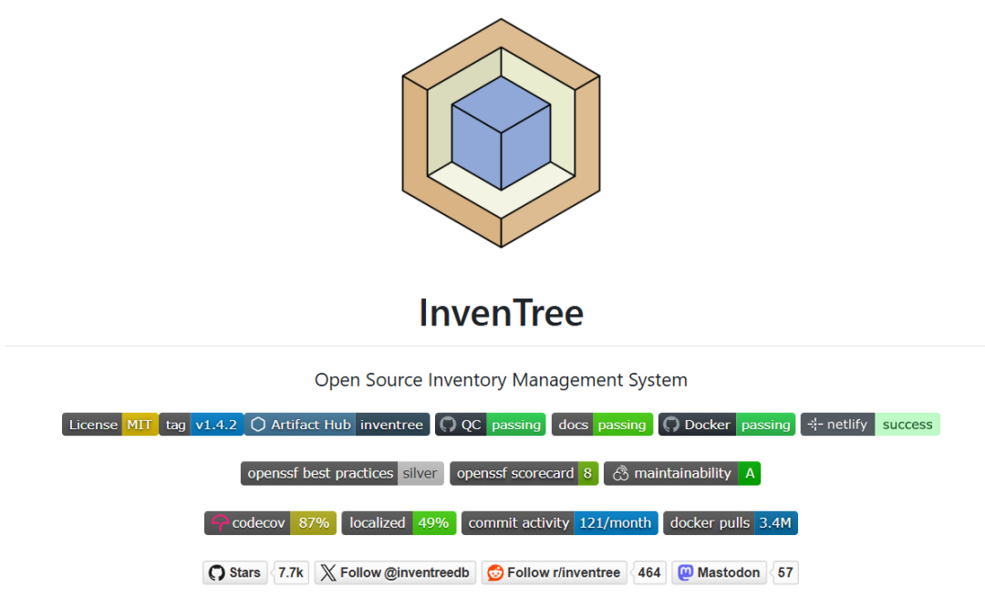This screenshot has width=985, height=607.
Task: Open the docker pulls 3.4M badge
Action: coord(731,523)
